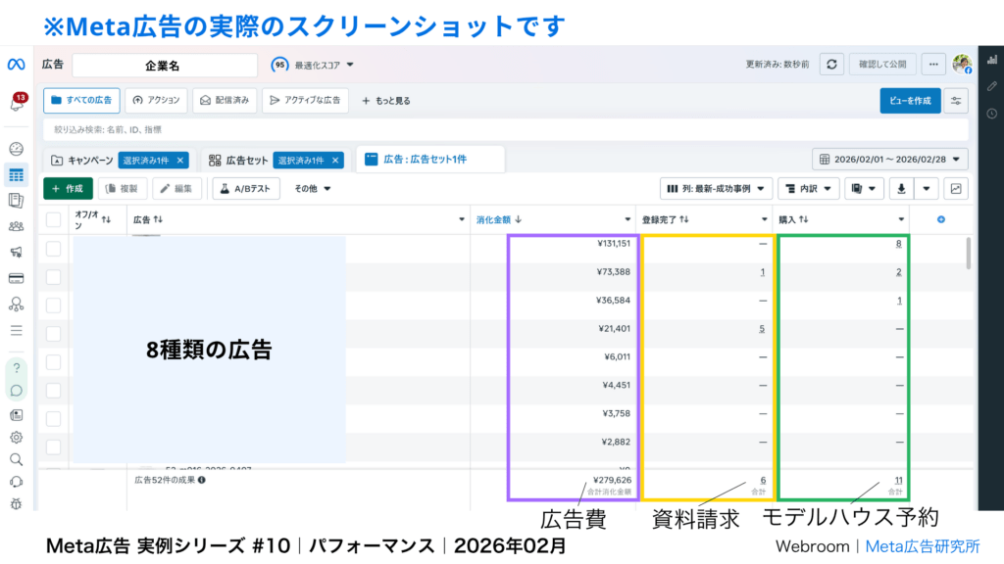
Task: Click the A/Bテスト button
Action: 246,189
